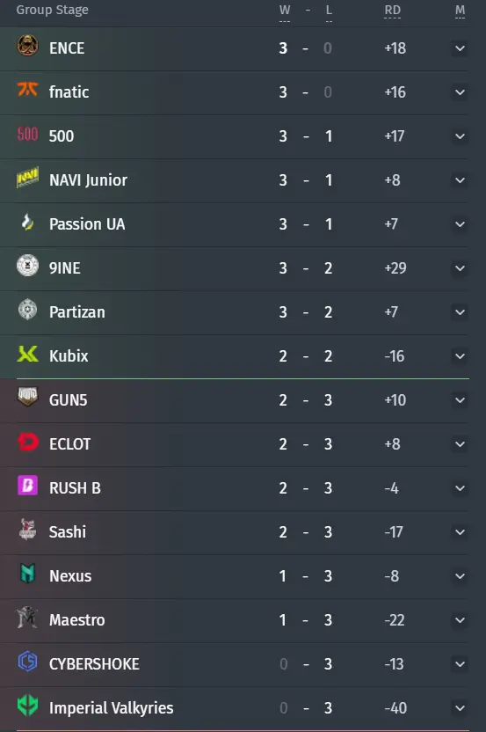The width and height of the screenshot is (486, 732).
Task: Click the W column header
Action: pos(285,11)
